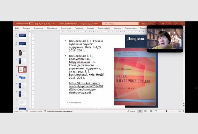
Task: Select slide 6 thumbnail
Action: pos(22,61)
